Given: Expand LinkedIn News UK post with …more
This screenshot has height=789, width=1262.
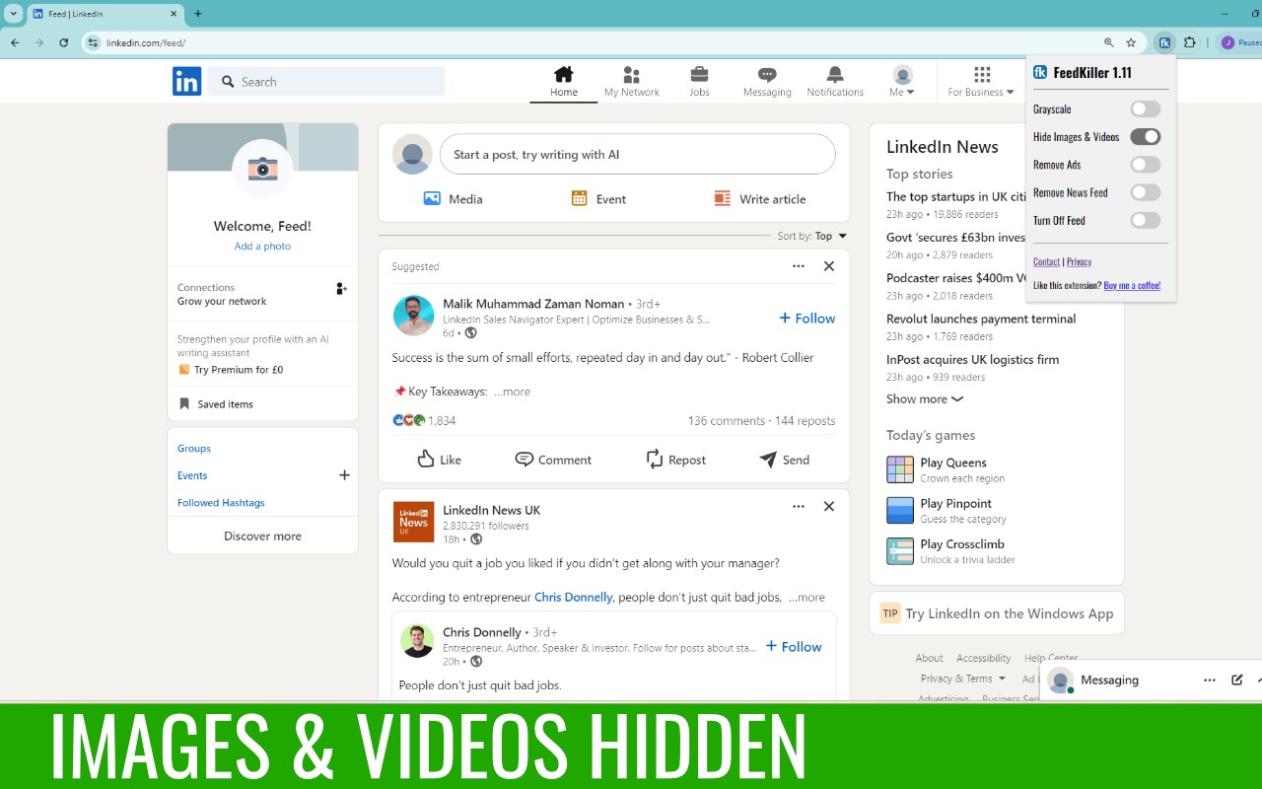Looking at the screenshot, I should click(x=806, y=597).
